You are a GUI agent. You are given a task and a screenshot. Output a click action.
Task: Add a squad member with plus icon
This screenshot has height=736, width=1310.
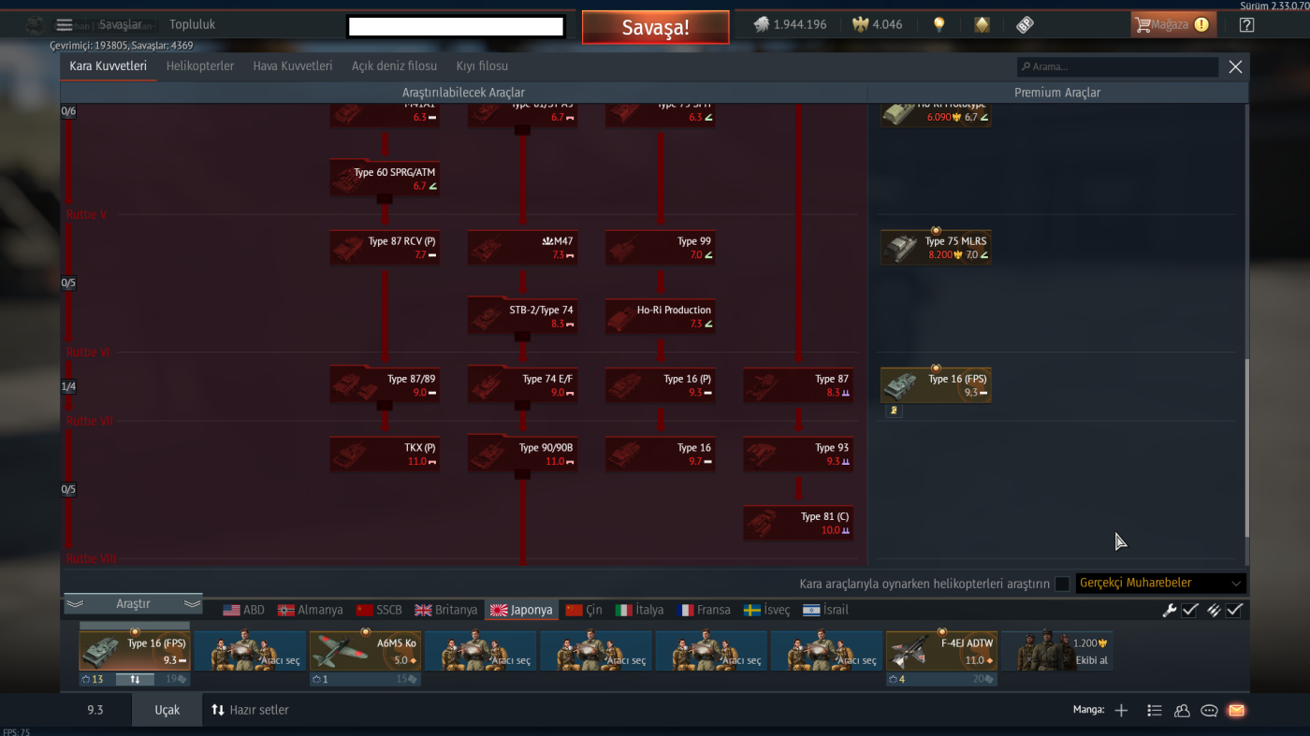coord(1121,711)
